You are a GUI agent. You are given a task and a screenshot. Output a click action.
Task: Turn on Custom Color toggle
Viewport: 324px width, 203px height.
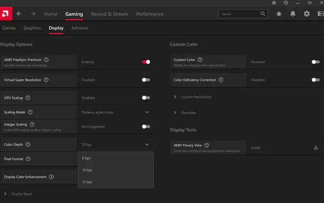click(x=316, y=62)
